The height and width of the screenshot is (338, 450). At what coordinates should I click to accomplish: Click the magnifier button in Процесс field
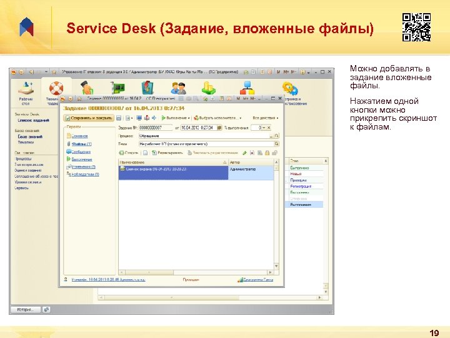(x=277, y=136)
